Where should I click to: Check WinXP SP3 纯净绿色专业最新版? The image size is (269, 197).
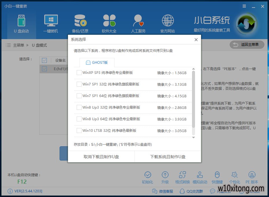coord(79,72)
